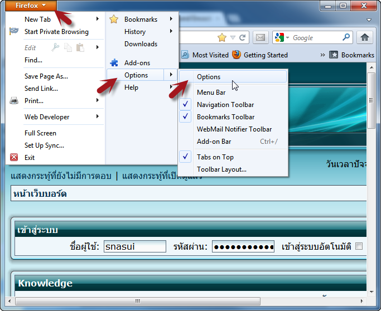
Task: Toggle Bookmarks Toolbar checkmark item
Action: 233,117
